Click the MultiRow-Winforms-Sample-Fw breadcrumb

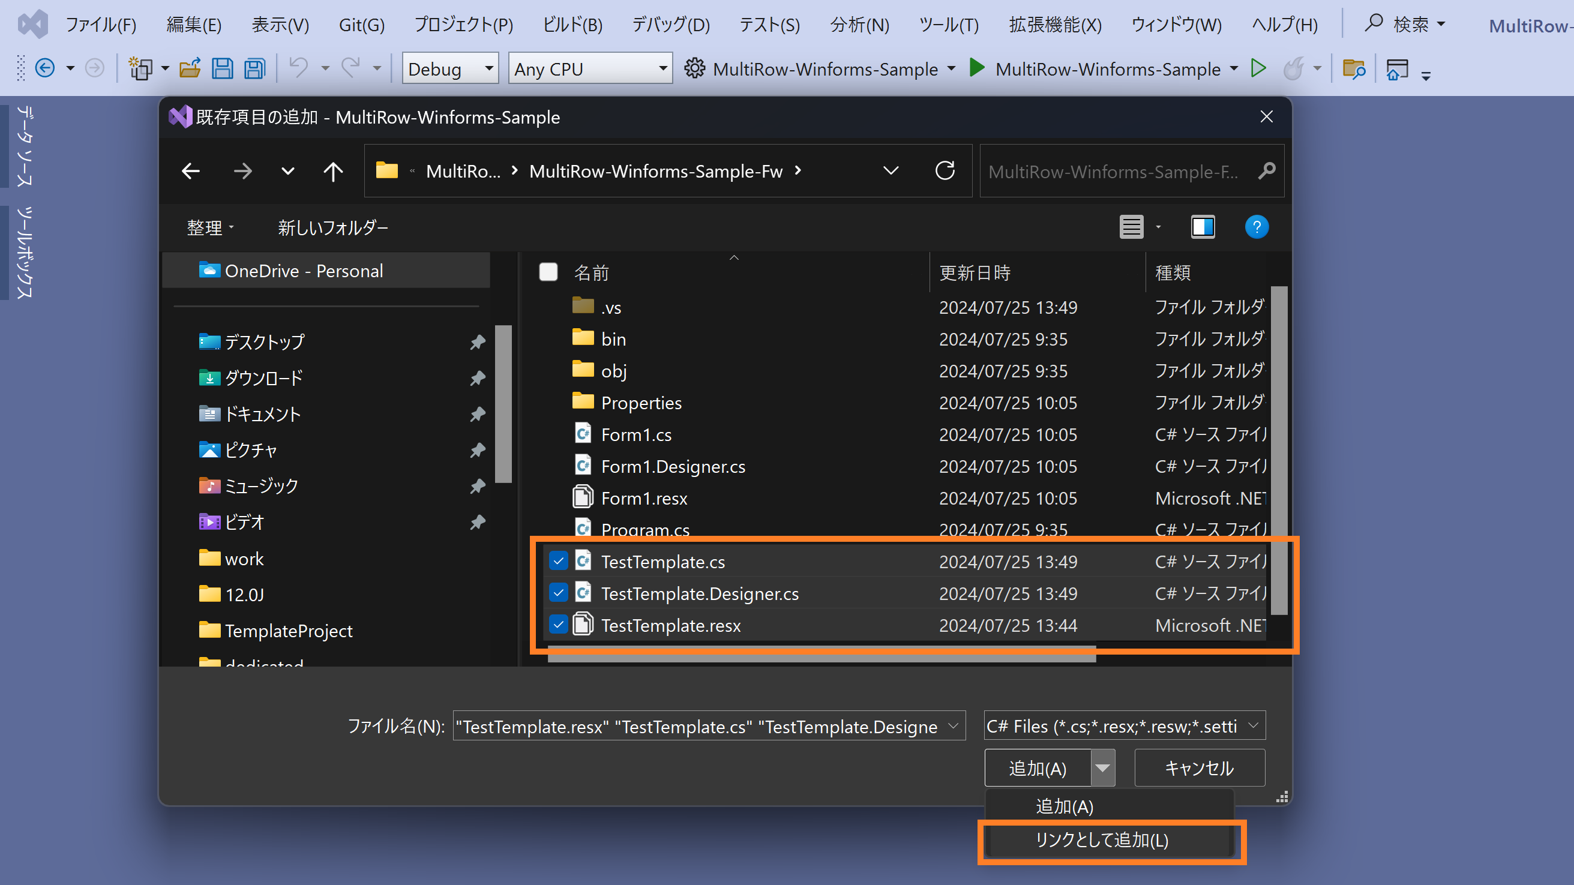pos(656,171)
